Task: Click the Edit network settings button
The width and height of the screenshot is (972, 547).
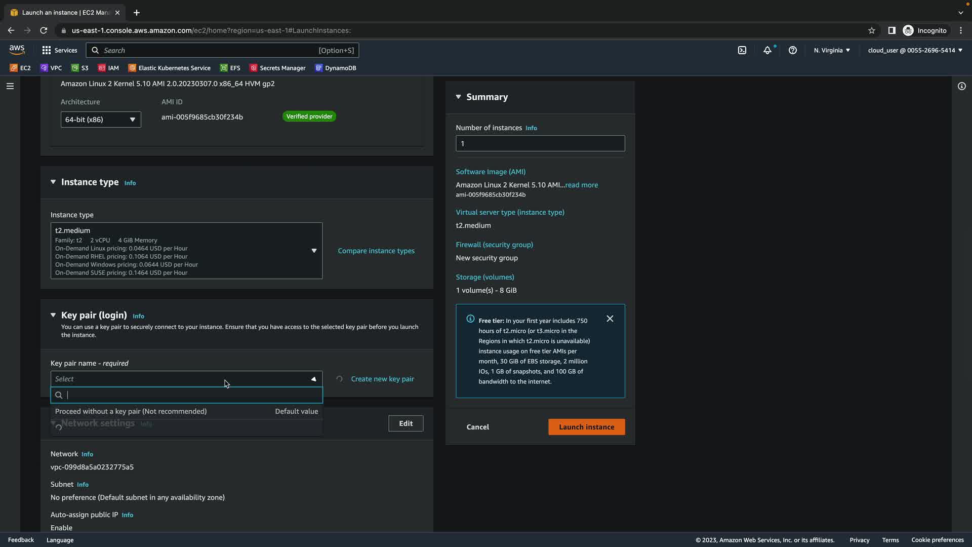Action: coord(406,423)
